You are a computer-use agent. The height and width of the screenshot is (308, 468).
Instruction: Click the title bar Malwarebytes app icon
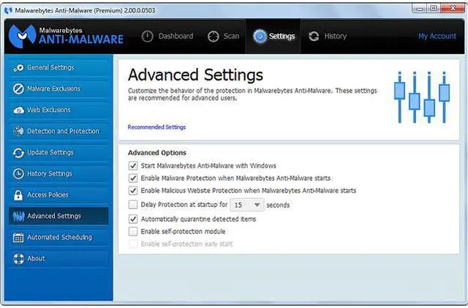point(8,10)
